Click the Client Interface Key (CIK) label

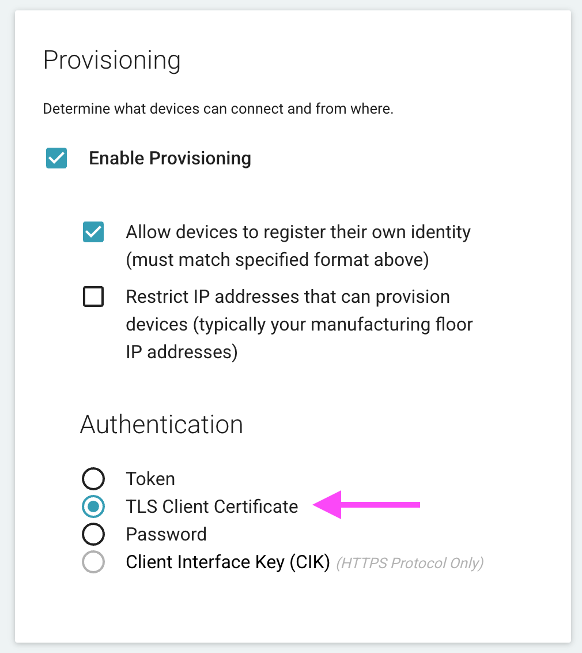228,562
